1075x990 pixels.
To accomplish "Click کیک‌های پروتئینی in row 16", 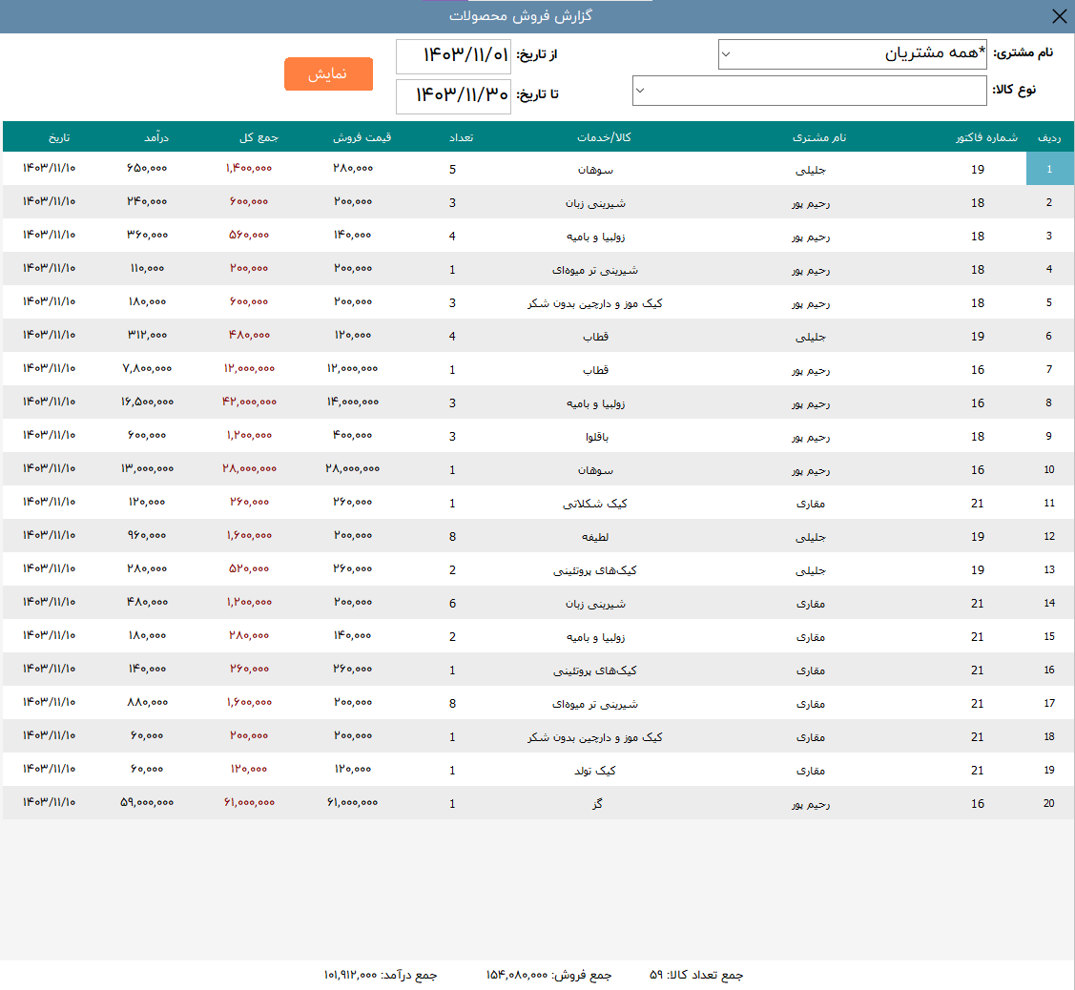I will click(595, 670).
